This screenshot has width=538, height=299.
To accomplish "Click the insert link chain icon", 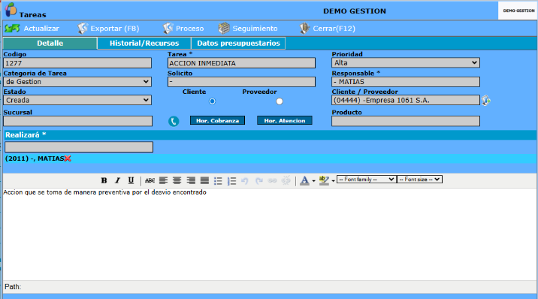I will (272, 180).
